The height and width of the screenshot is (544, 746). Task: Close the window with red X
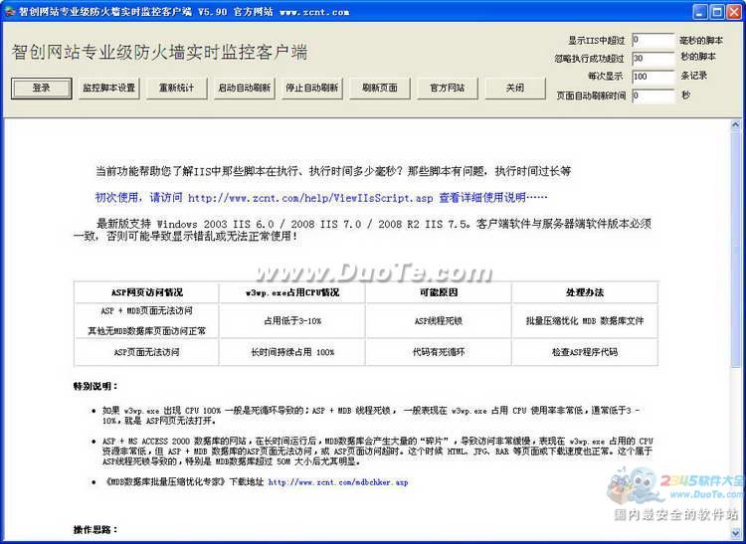click(x=734, y=12)
